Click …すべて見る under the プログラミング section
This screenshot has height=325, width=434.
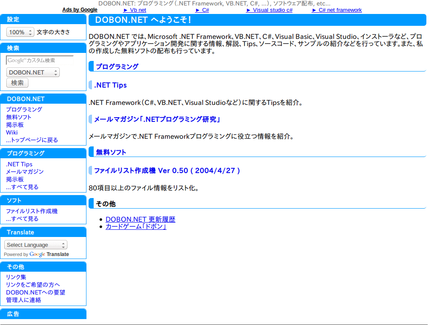22,187
